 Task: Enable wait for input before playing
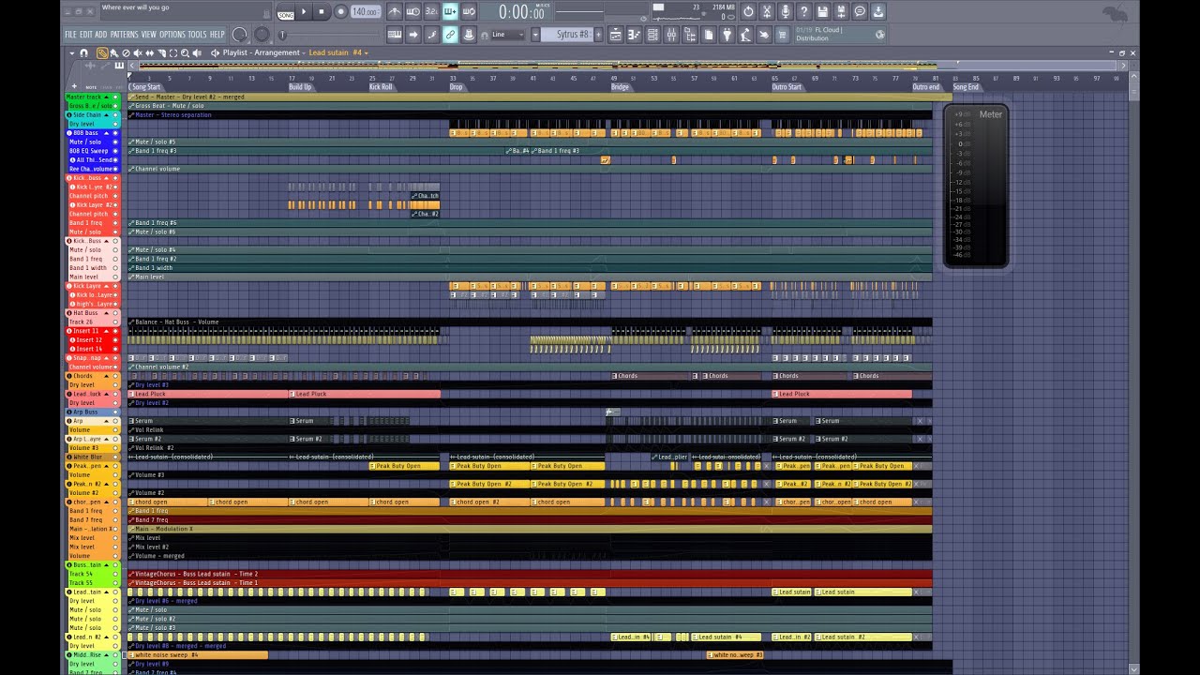[x=412, y=11]
